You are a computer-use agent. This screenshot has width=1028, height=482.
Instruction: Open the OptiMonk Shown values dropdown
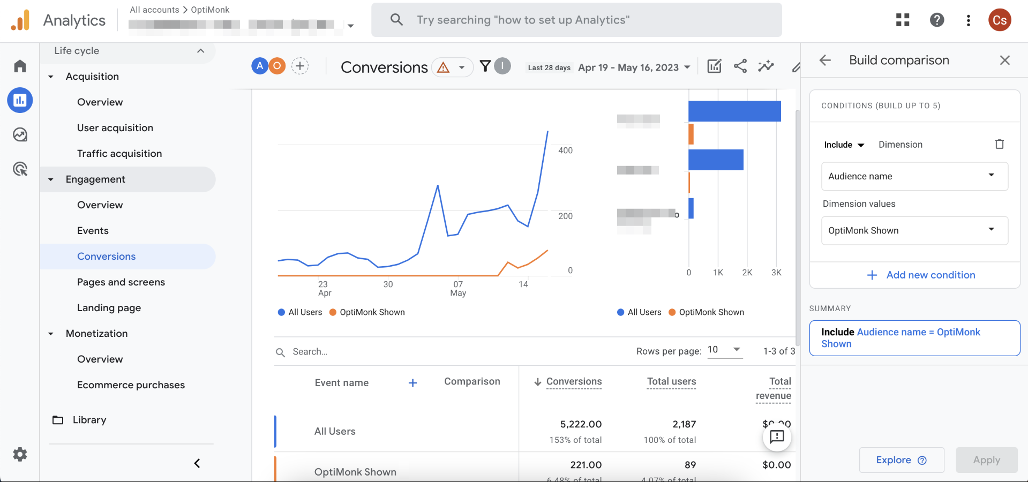pos(914,230)
